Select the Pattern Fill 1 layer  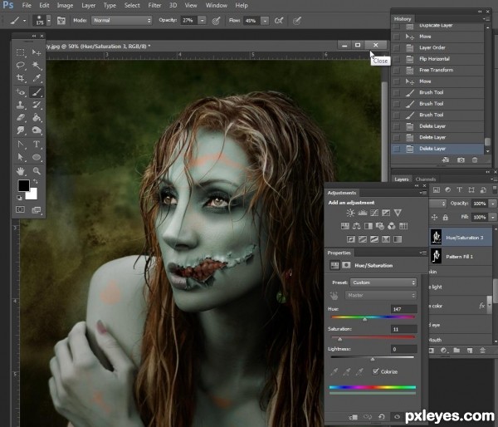[x=461, y=256]
